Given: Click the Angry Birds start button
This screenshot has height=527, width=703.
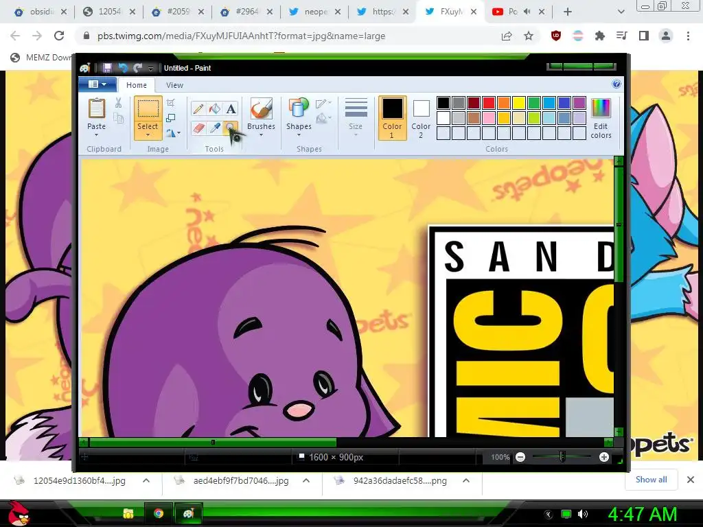Looking at the screenshot, I should 18,513.
